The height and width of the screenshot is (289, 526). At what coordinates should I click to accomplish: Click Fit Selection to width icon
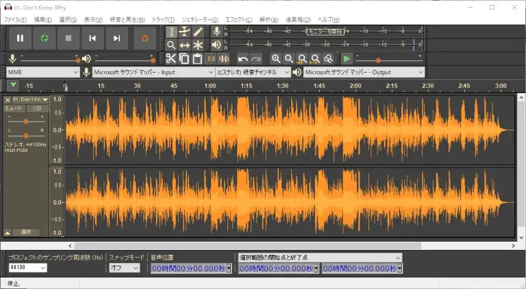302,59
